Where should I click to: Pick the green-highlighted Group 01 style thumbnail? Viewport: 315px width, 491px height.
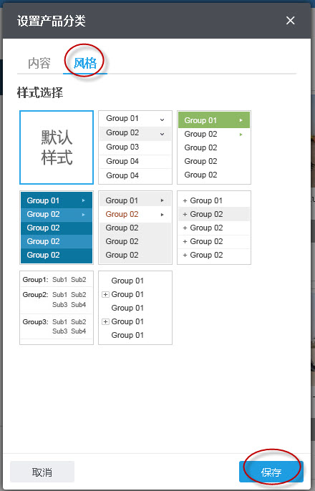[214, 147]
